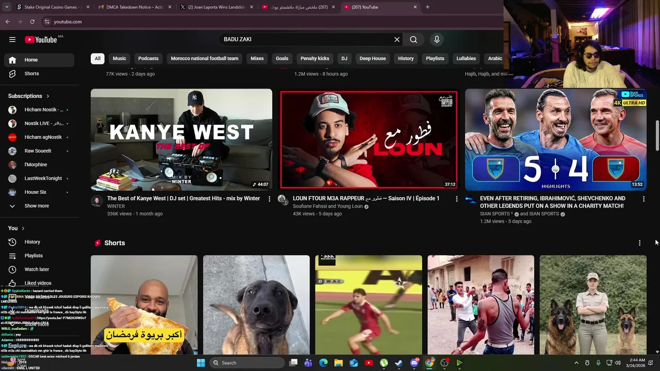This screenshot has height=371, width=660.
Task: Open Shorts in the sidebar
Action: click(x=39, y=74)
